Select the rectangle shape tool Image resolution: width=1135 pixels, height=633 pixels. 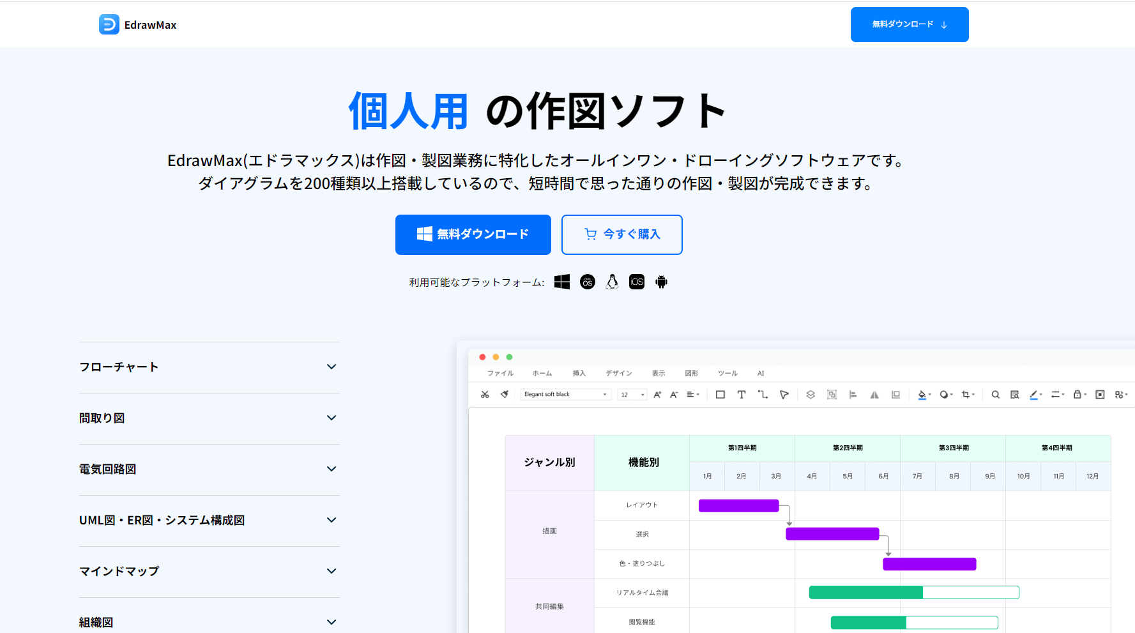point(720,395)
